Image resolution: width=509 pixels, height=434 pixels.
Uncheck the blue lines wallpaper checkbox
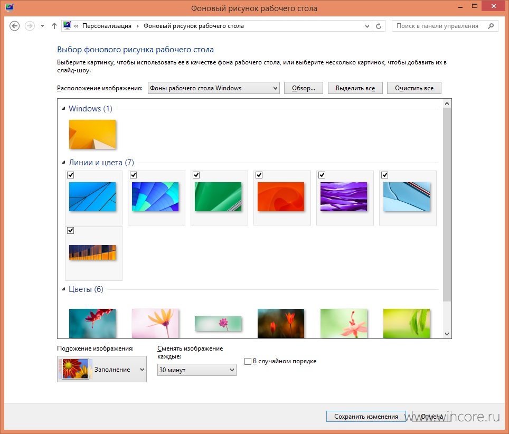(70, 175)
